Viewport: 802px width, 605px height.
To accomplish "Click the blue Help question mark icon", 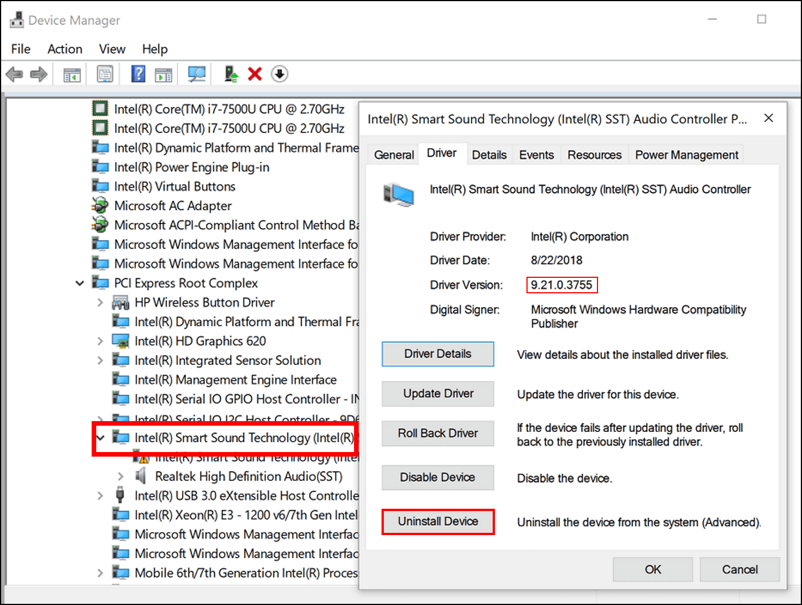I will (x=138, y=74).
